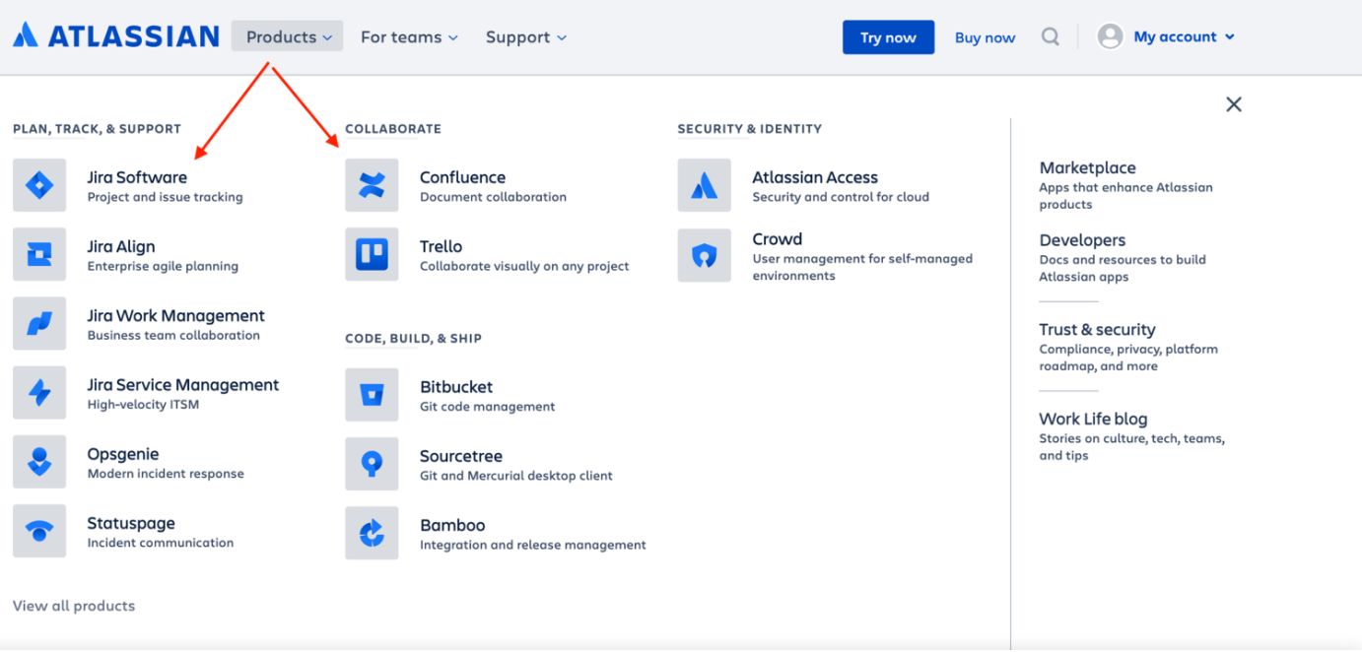Screen dimensions: 1362x652
Task: Go to Jira Align product page
Action: pyautogui.click(x=121, y=246)
